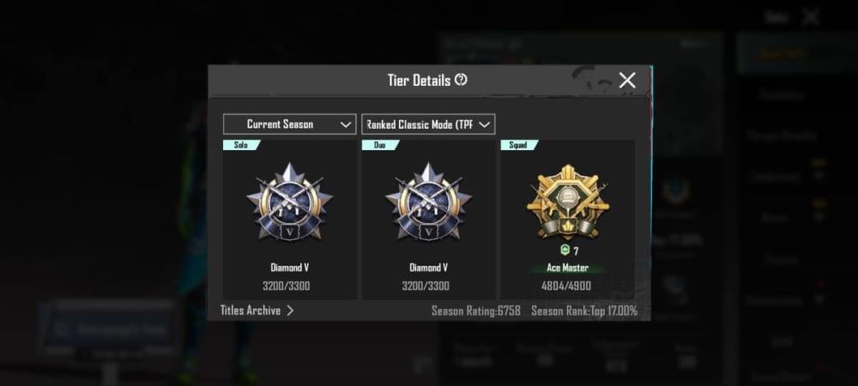Viewport: 858px width, 386px height.
Task: Click the Solo 3200/3300 points progress
Action: [289, 286]
